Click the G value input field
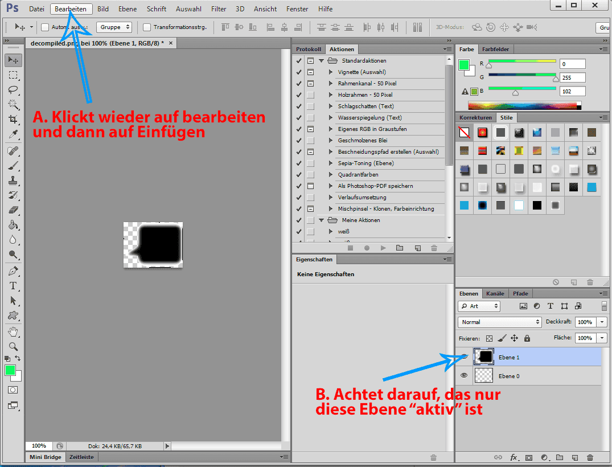 tap(572, 77)
